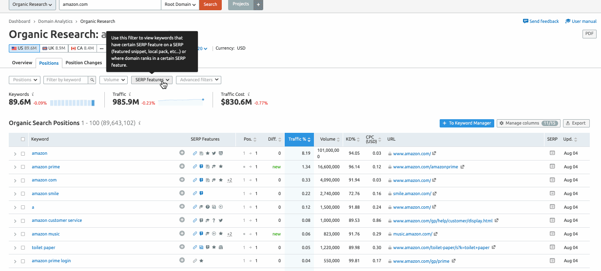Open the Organic Research tool dropdown
This screenshot has height=271, width=601.
coord(32,4)
